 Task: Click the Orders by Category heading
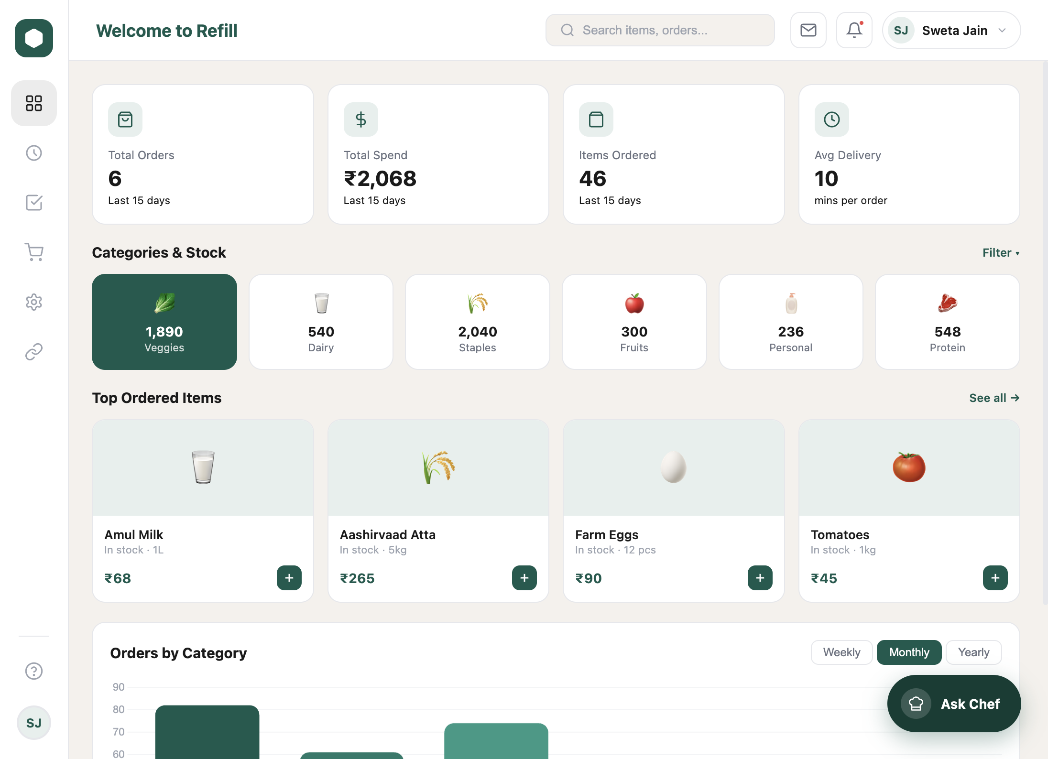[178, 653]
